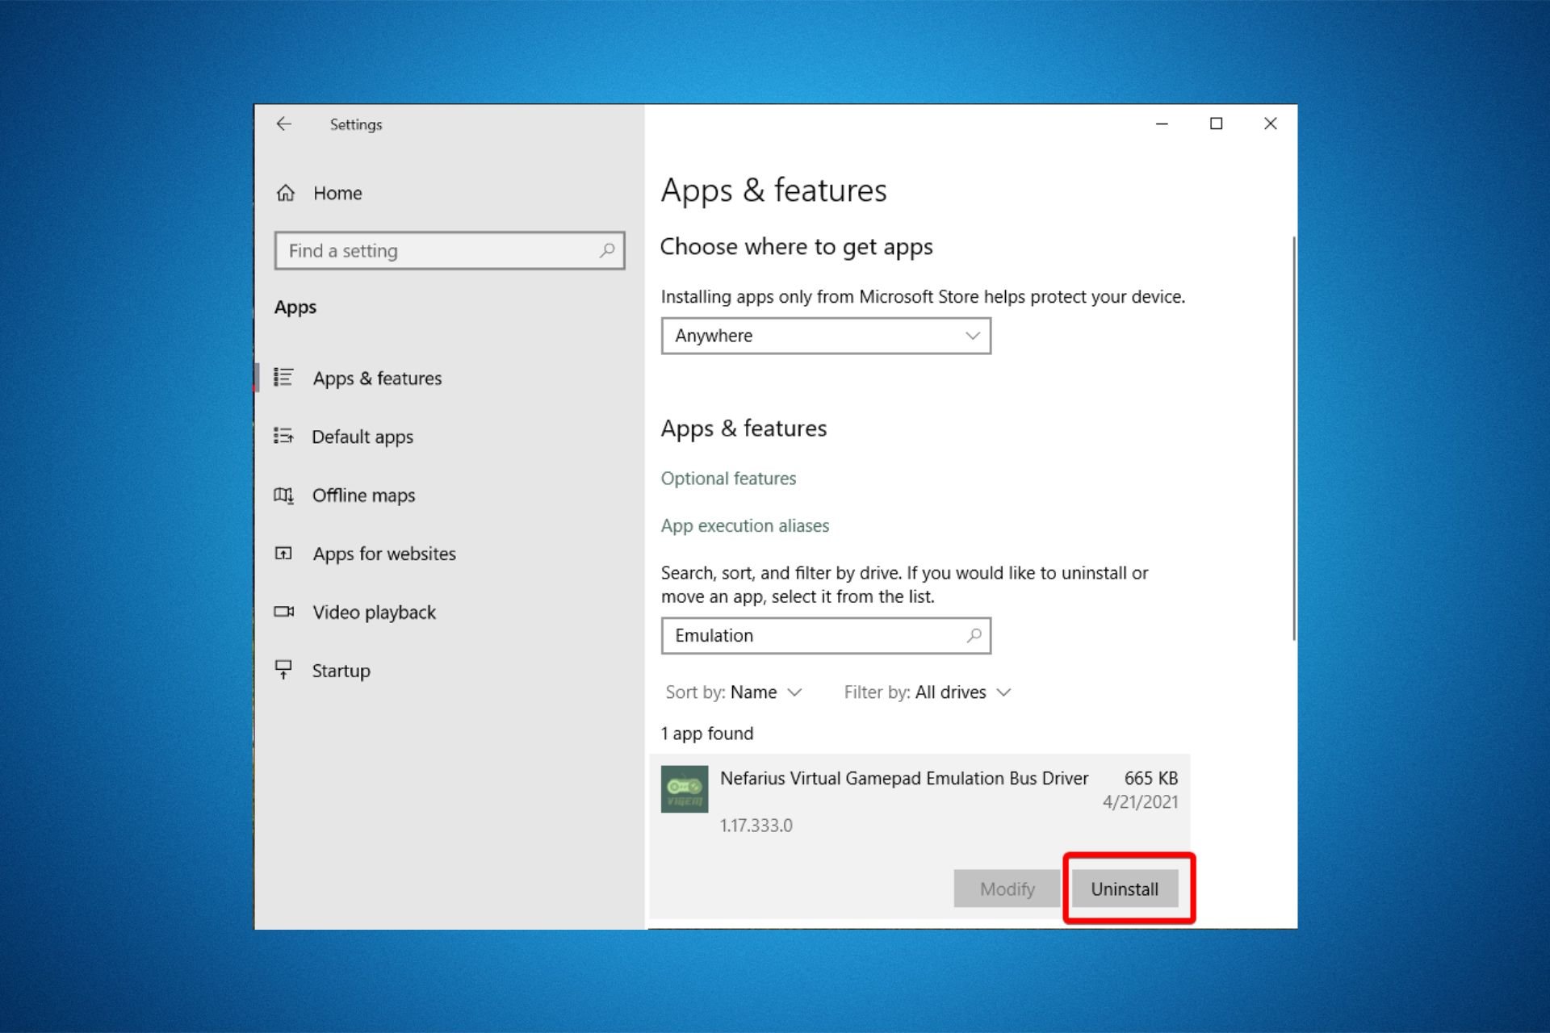
Task: Click the search magnifier in Find a setting
Action: (x=607, y=250)
